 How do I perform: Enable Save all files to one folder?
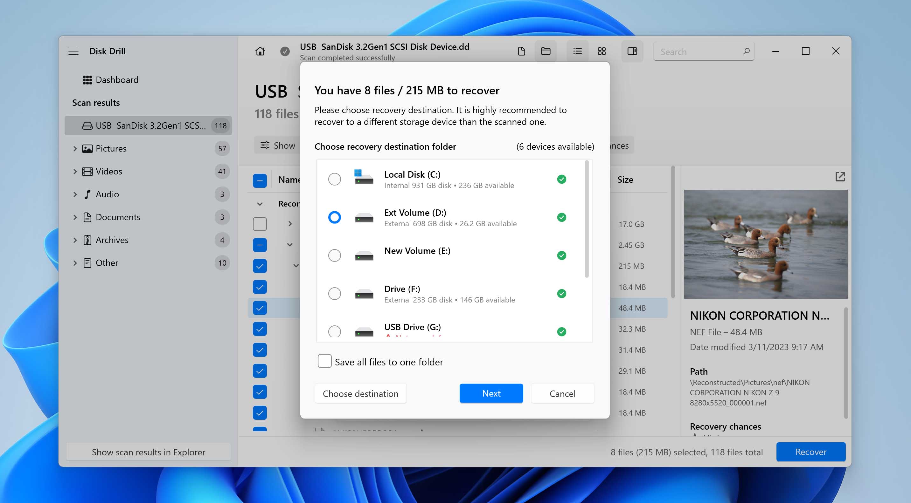[324, 361]
